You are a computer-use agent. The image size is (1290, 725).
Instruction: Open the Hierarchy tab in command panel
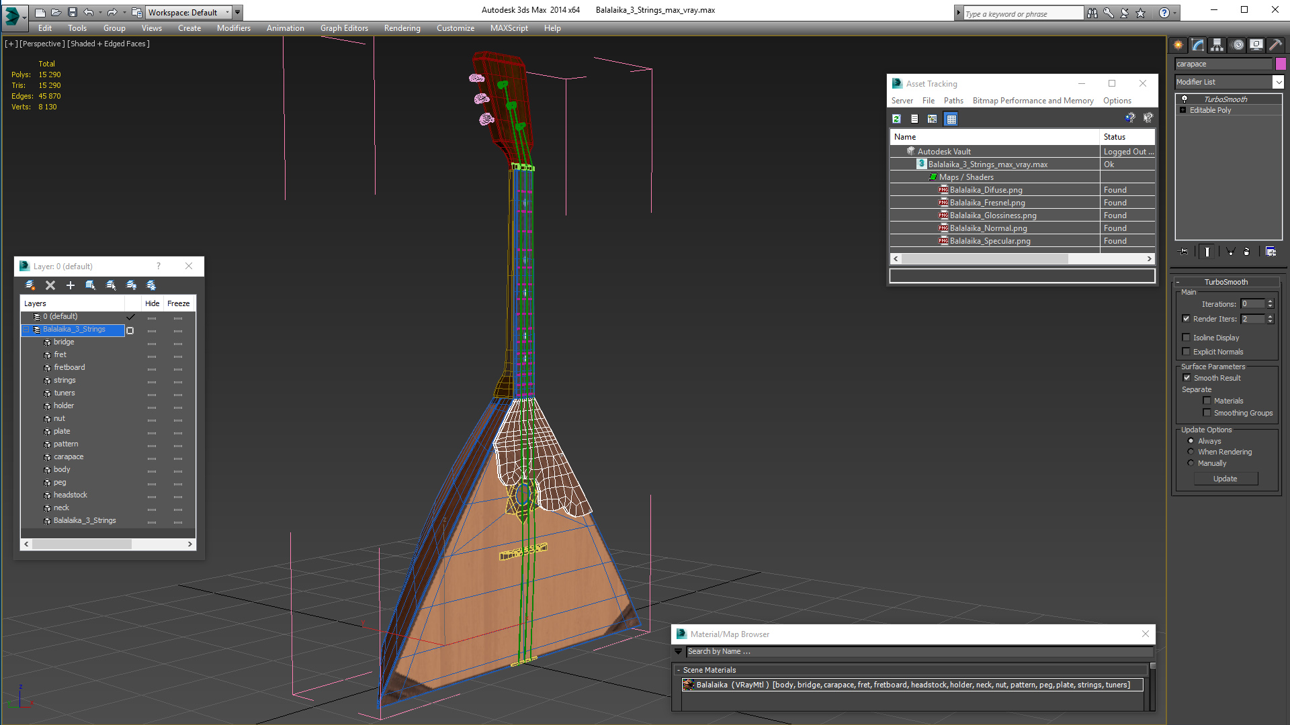(x=1217, y=45)
